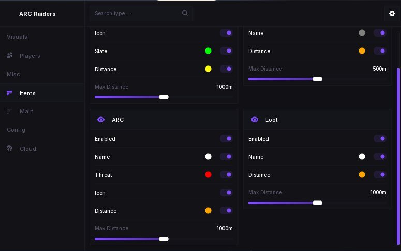Click the Misc category heading

click(13, 74)
